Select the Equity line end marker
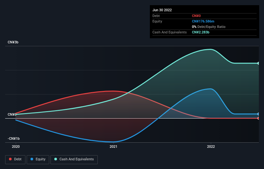This screenshot has width=264, height=169. 259,114
